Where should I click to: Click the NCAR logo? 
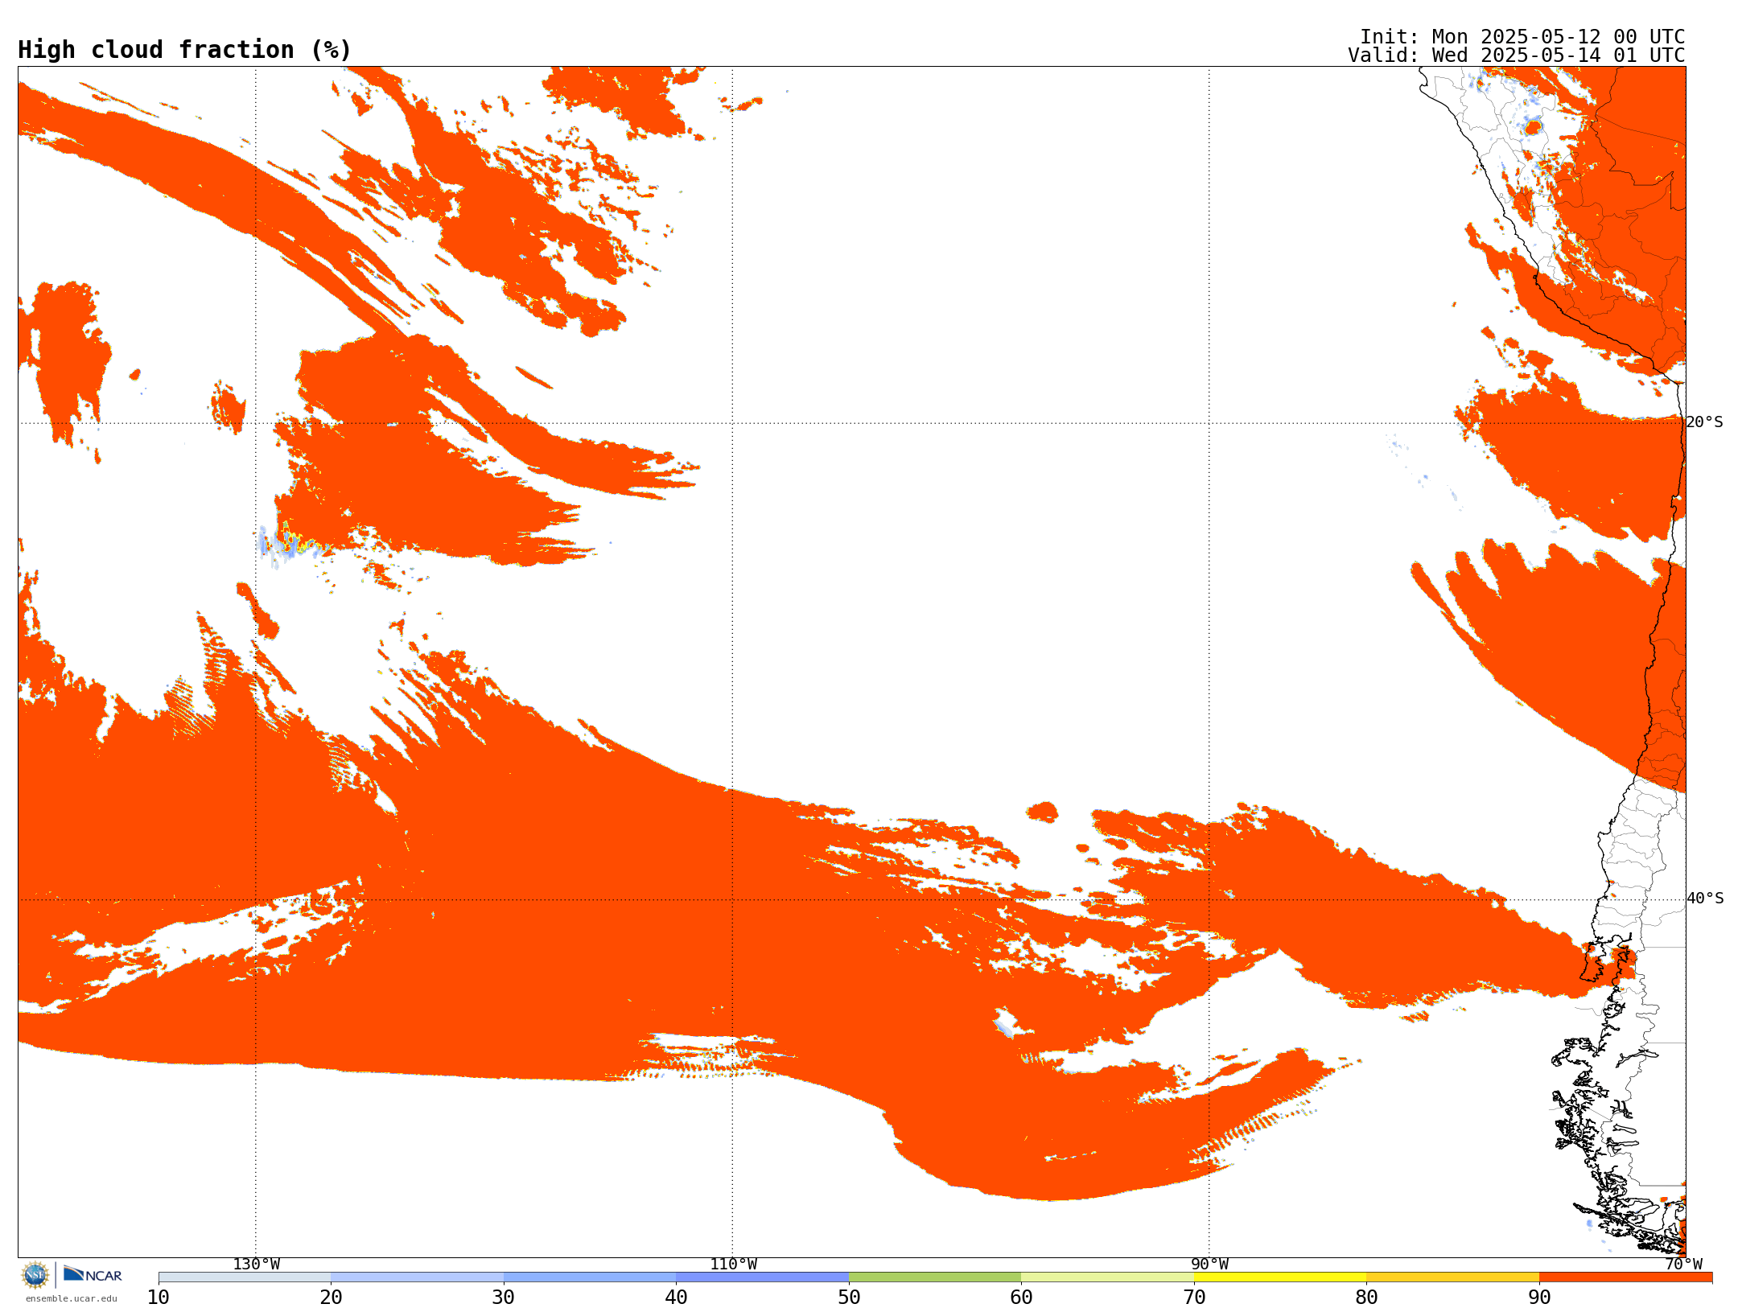(93, 1274)
